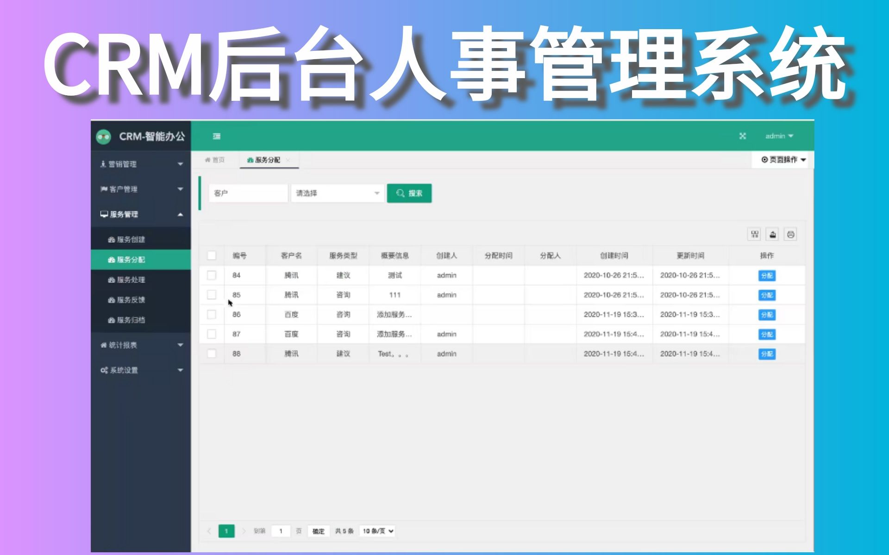The image size is (889, 555).
Task: Click the 统计报表 sidebar icon
Action: pos(103,345)
